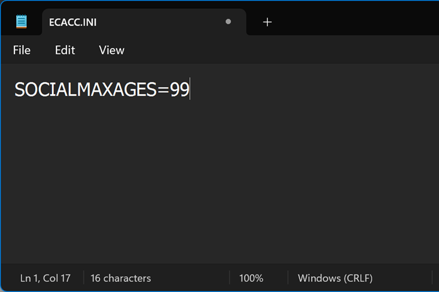Click empty menu bar area right of View

click(282, 50)
